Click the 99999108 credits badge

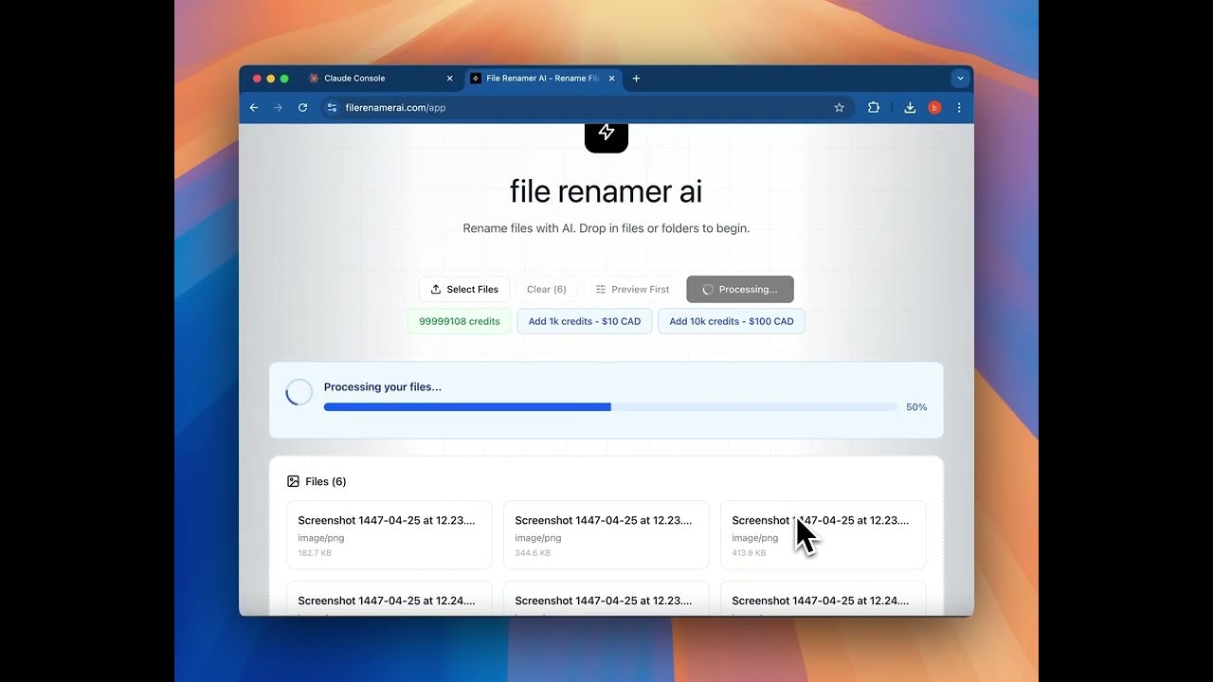click(460, 321)
